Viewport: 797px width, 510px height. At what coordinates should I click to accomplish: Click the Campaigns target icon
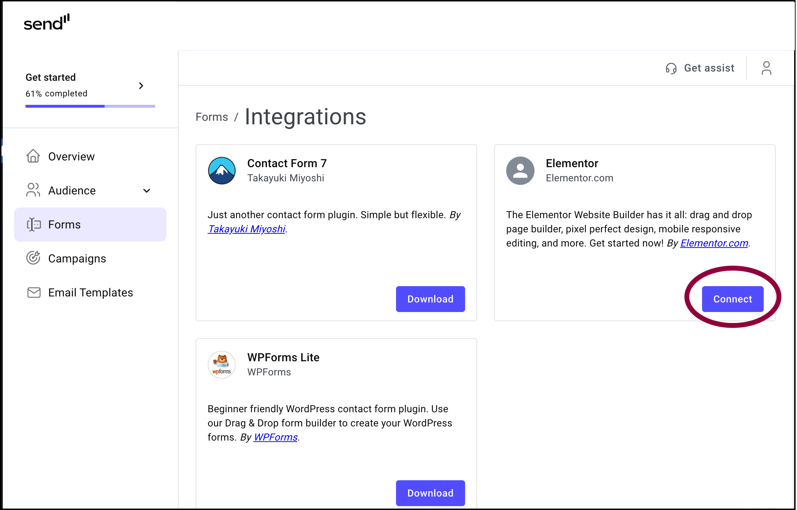33,258
